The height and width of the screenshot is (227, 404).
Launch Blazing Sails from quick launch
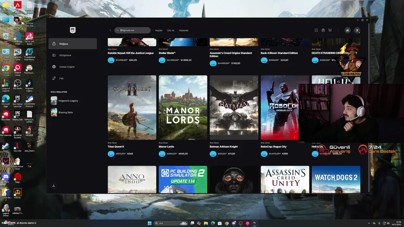[x=62, y=112]
